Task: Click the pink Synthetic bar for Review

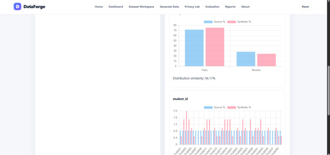Action: (267, 60)
